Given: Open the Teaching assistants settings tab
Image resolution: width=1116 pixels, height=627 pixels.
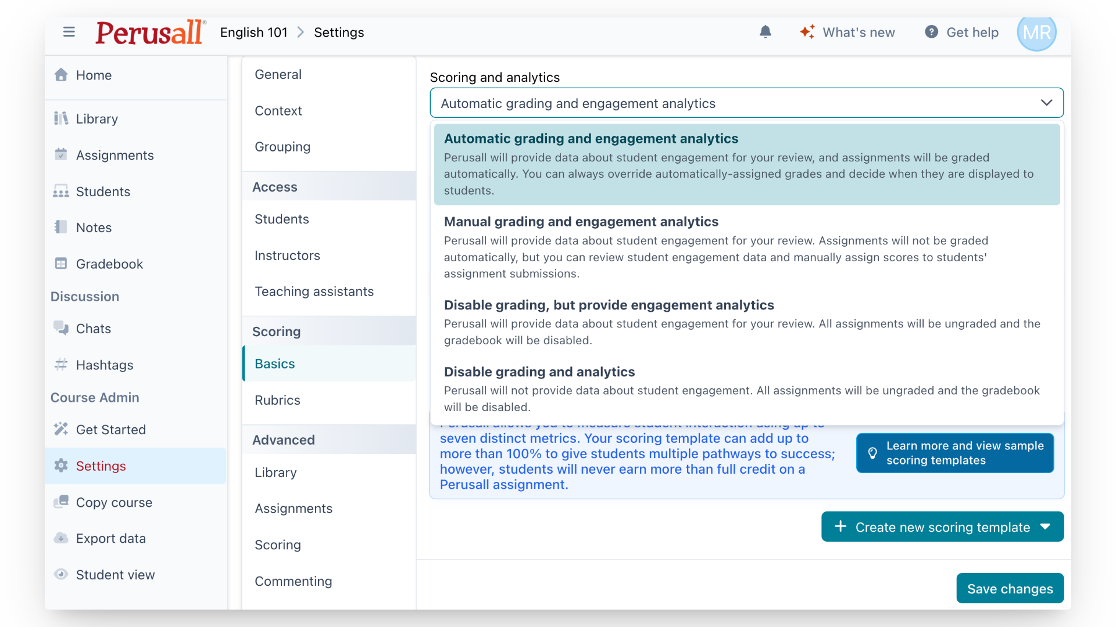Looking at the screenshot, I should pyautogui.click(x=329, y=291).
